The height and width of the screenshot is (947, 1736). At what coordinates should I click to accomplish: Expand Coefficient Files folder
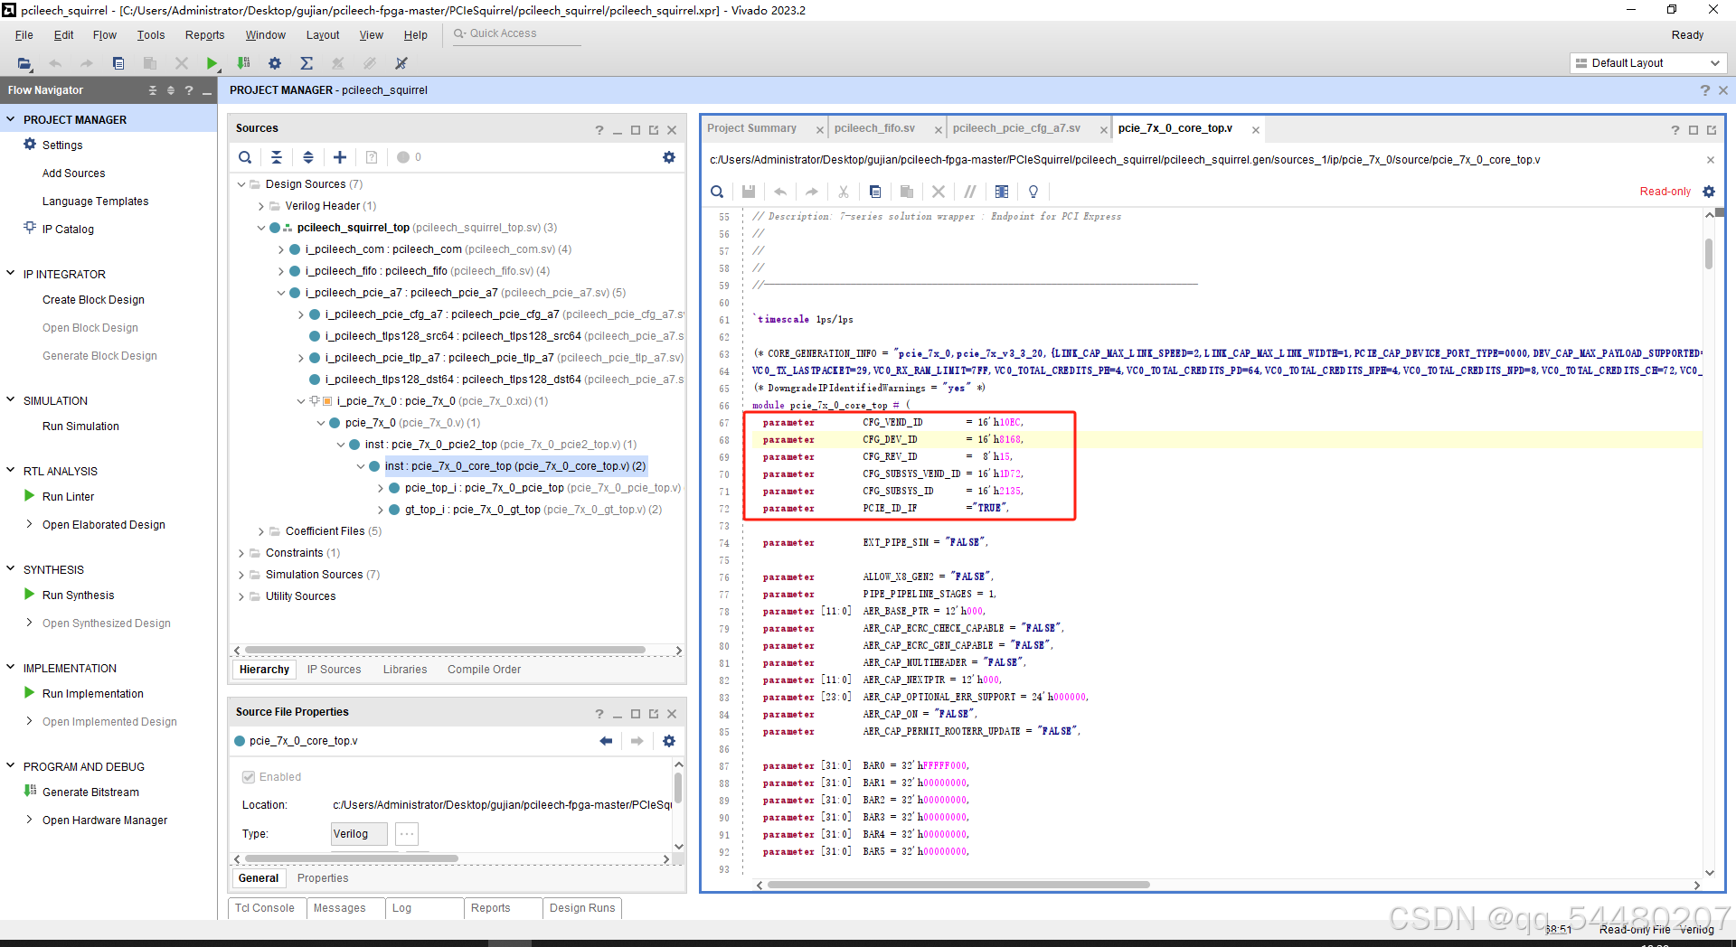261,531
